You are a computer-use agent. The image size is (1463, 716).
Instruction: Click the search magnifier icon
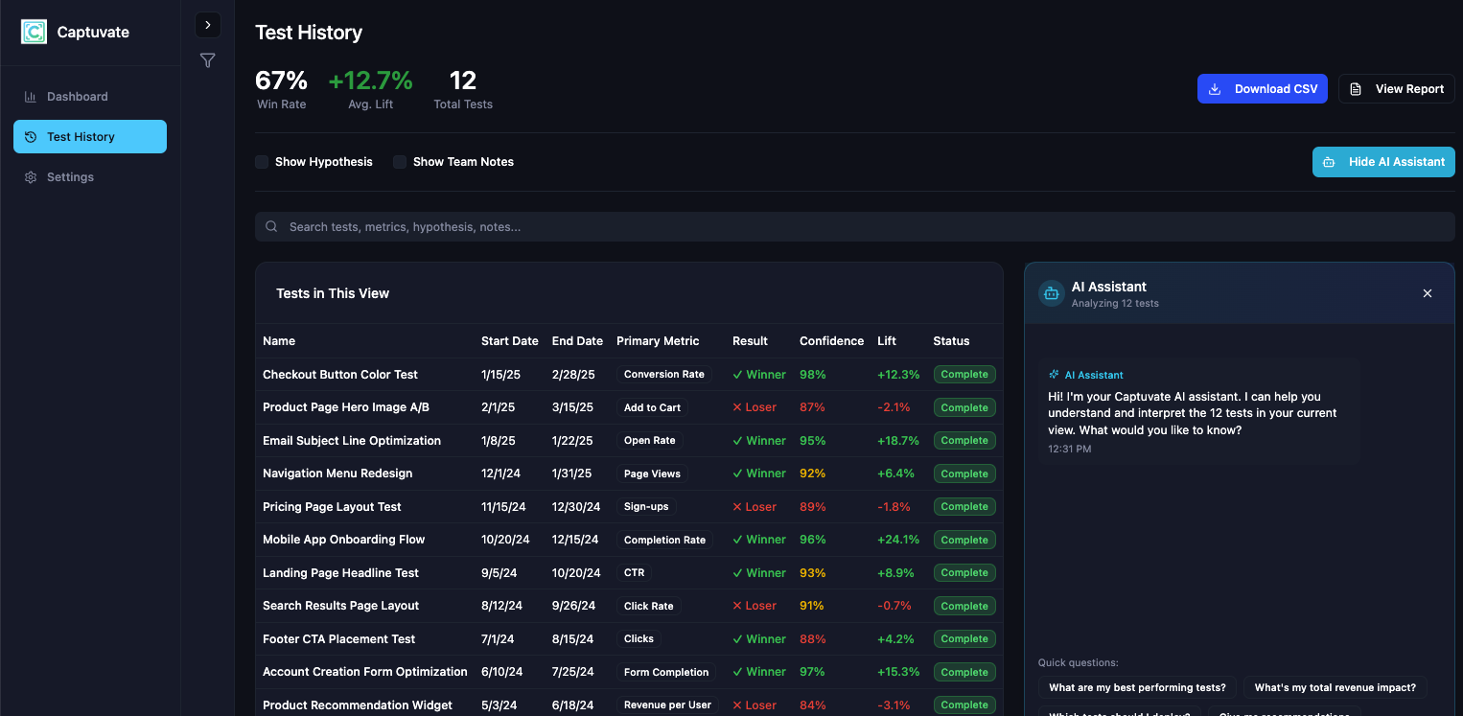[271, 226]
